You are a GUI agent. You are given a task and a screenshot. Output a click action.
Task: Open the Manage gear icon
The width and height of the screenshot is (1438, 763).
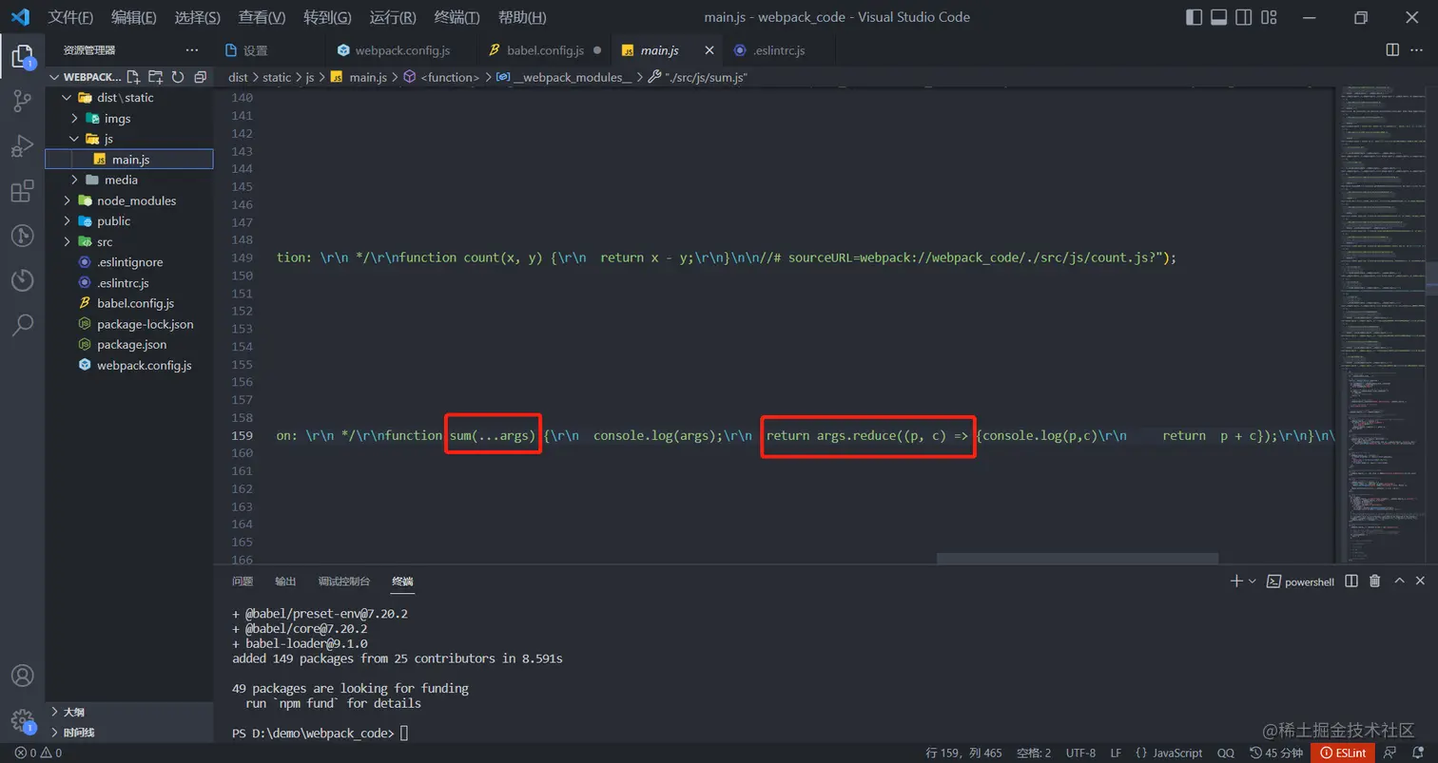pyautogui.click(x=22, y=720)
